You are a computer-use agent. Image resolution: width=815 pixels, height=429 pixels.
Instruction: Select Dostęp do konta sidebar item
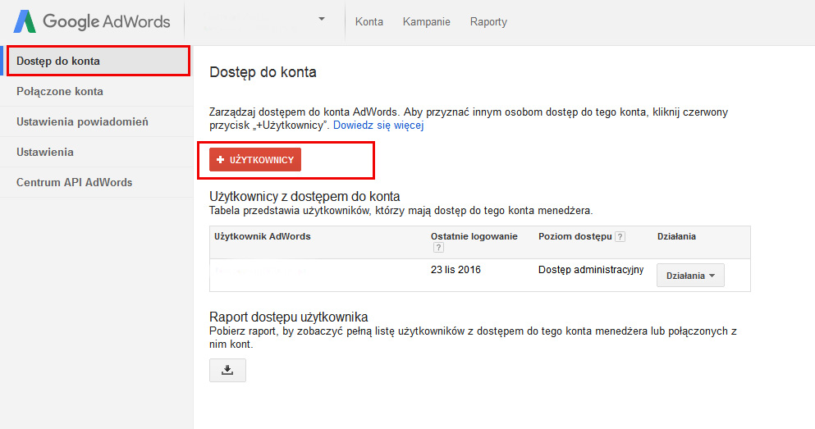(98, 61)
